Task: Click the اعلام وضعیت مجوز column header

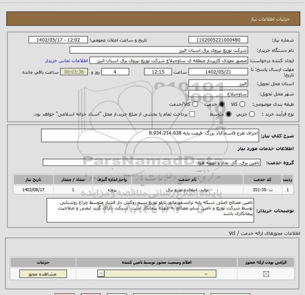Action: [x=157, y=262]
